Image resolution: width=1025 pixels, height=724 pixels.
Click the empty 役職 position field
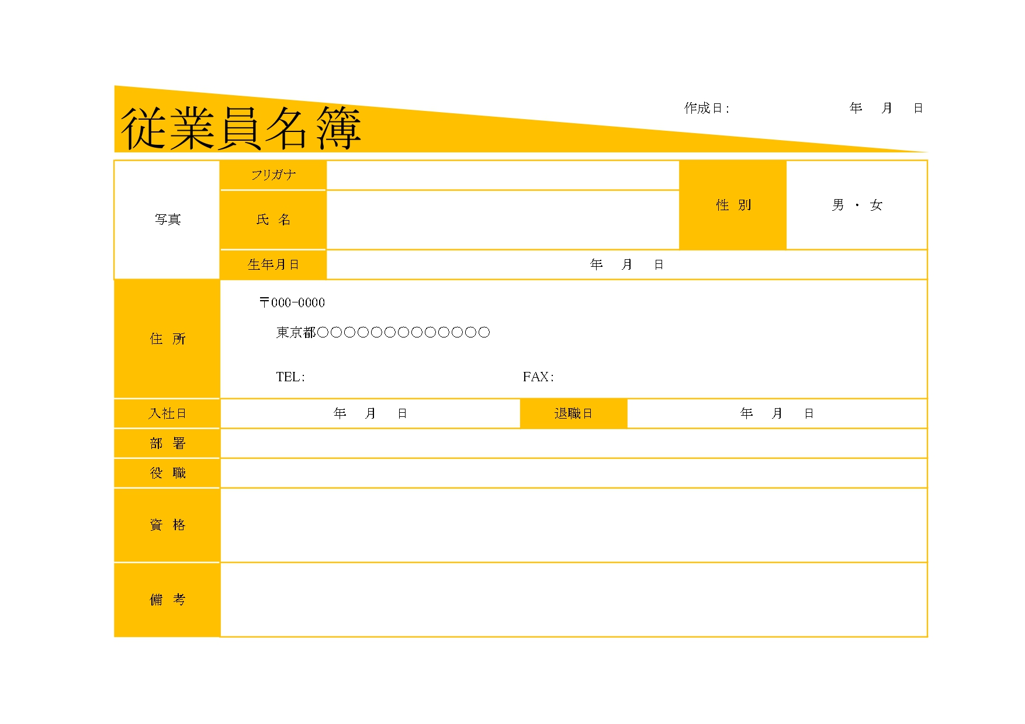[573, 473]
